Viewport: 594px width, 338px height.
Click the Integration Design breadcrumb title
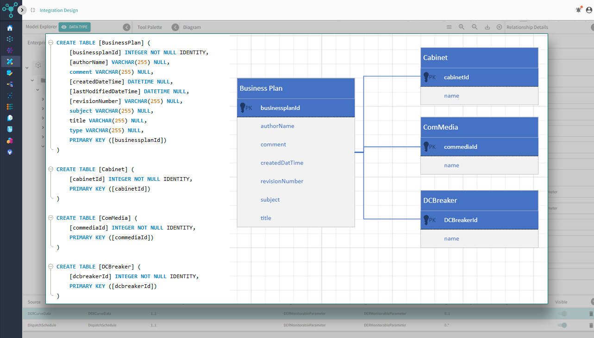58,10
